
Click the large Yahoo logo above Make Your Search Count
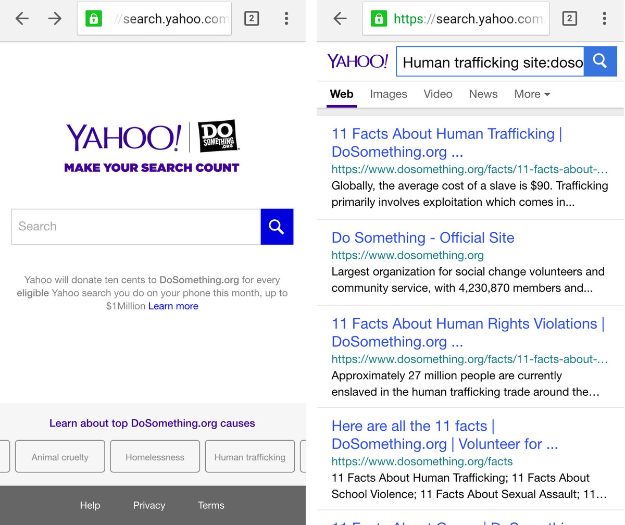coord(123,137)
